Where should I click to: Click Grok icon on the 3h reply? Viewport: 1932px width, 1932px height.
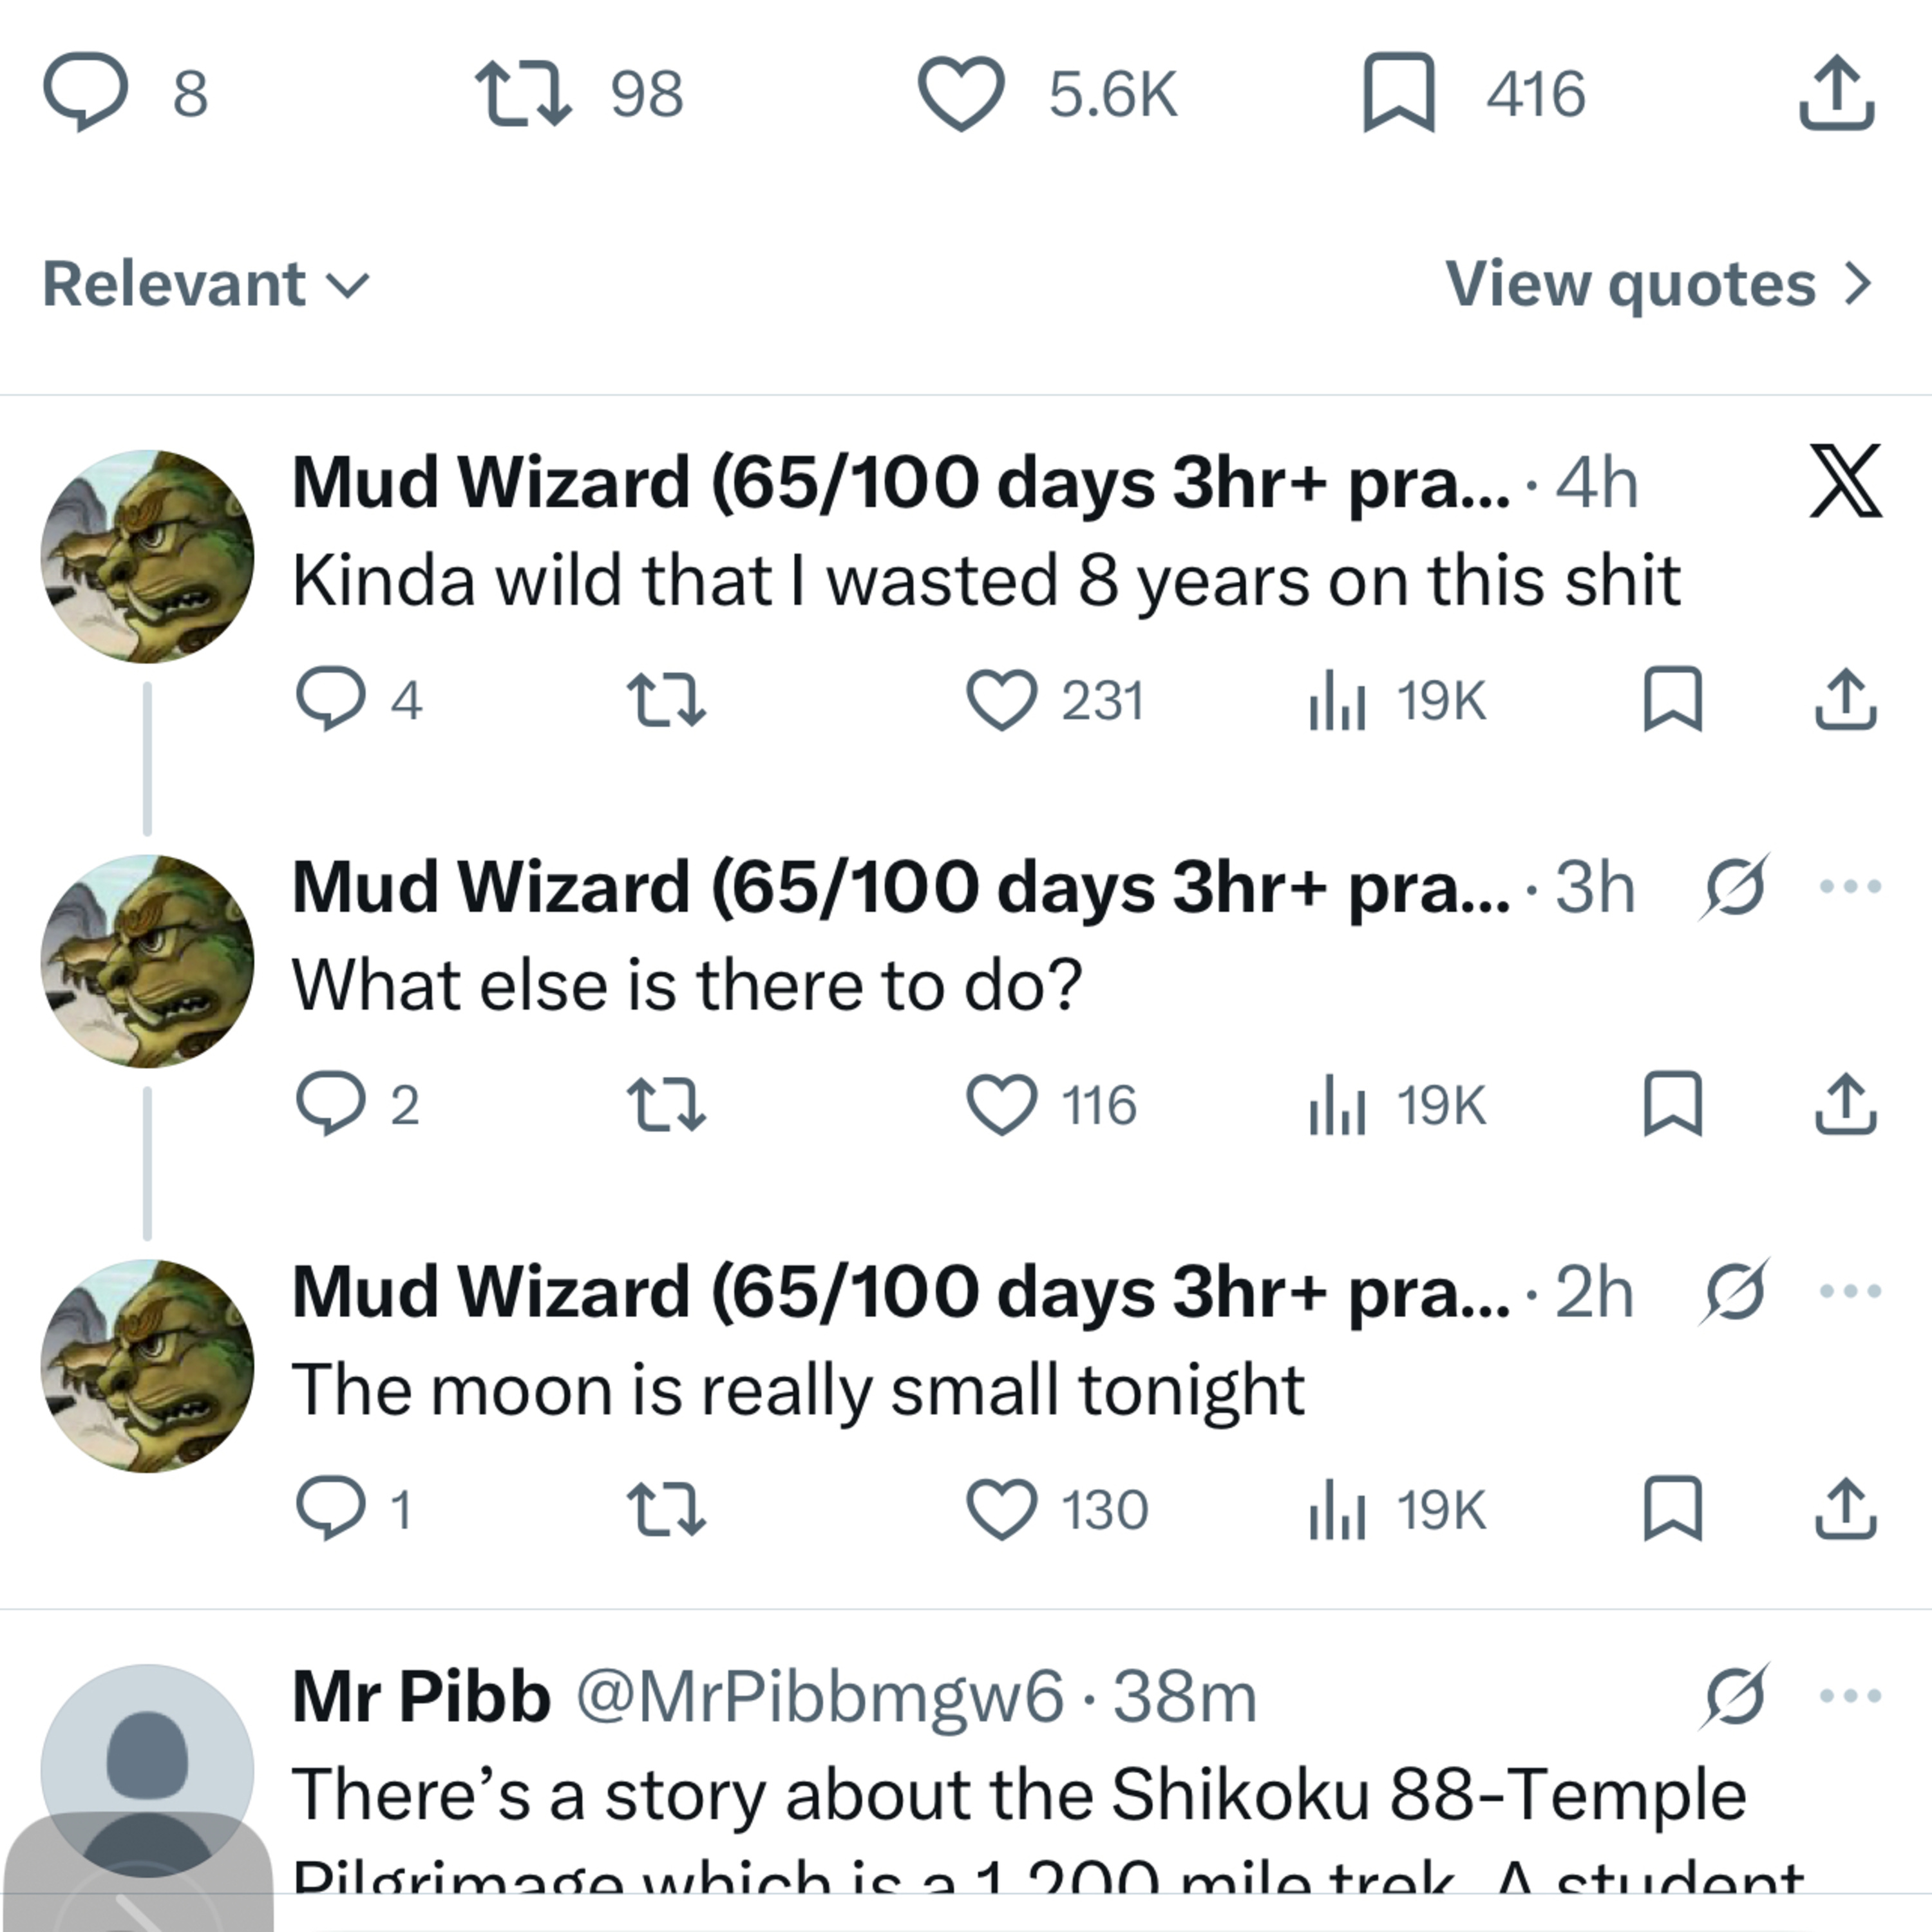pos(1734,886)
